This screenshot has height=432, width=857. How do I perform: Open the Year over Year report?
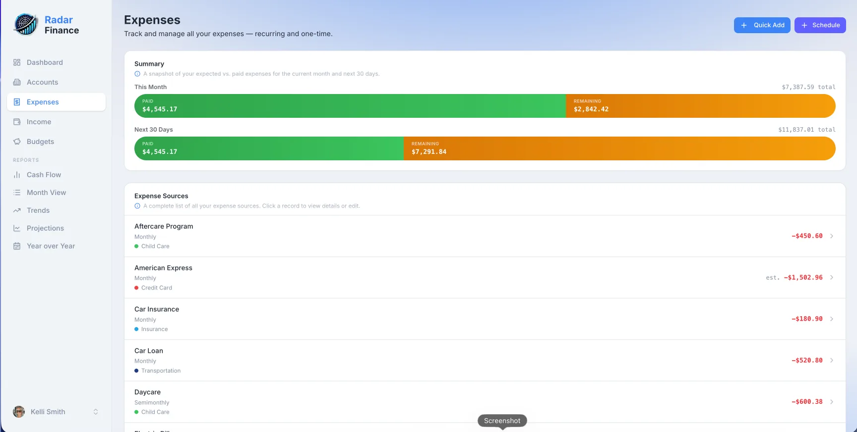point(56,246)
